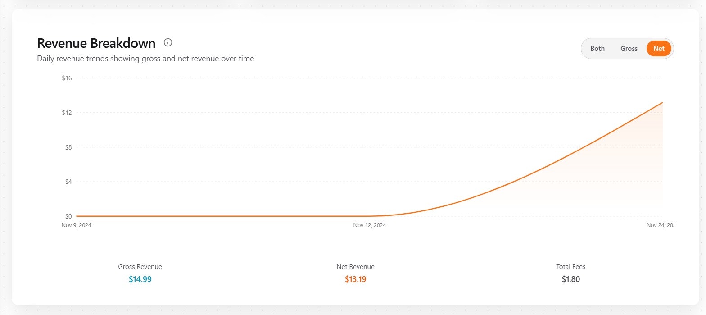Click the daily revenue trends subtitle text

[145, 59]
